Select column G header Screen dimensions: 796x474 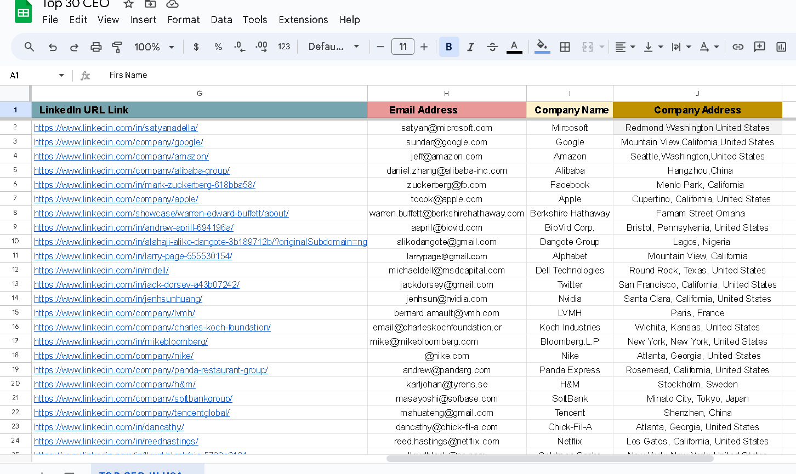(200, 94)
